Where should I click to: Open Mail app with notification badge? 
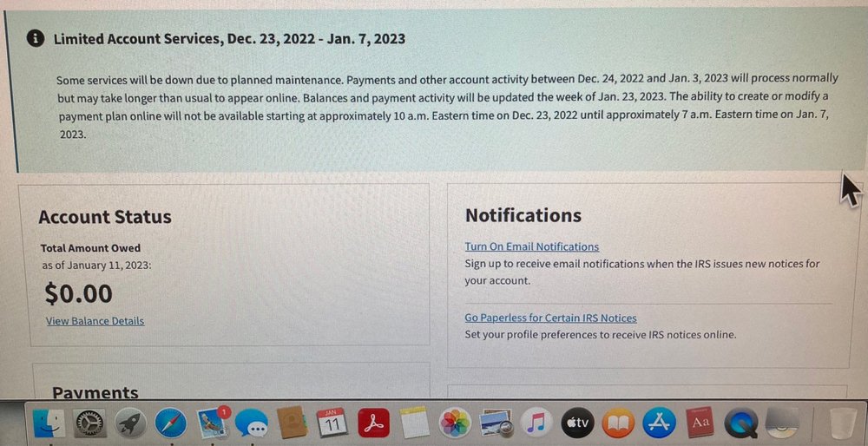click(212, 423)
